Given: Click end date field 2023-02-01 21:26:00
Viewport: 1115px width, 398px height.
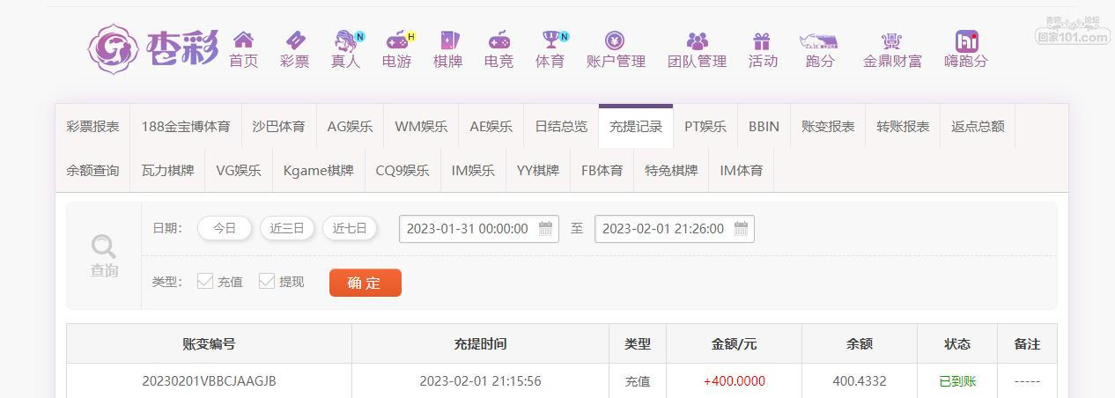Looking at the screenshot, I should (x=675, y=229).
